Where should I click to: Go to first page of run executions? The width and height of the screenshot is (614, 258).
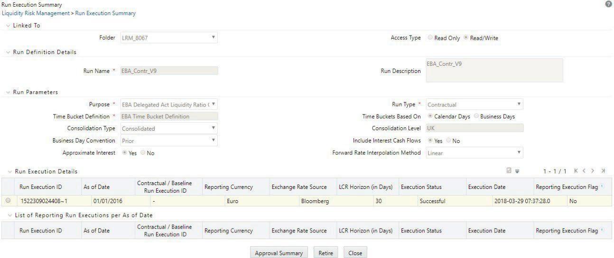point(577,171)
